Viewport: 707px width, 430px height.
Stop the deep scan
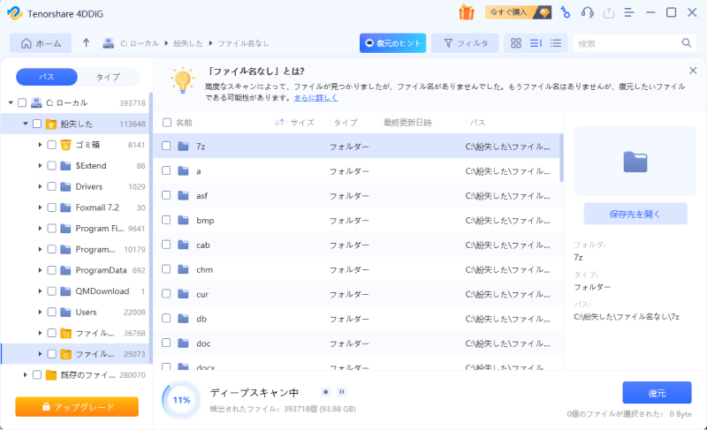(325, 392)
